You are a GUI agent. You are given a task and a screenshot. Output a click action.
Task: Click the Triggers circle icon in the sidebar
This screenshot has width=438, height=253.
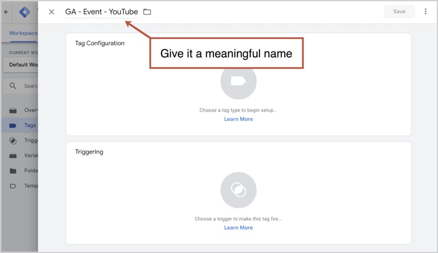tap(13, 141)
